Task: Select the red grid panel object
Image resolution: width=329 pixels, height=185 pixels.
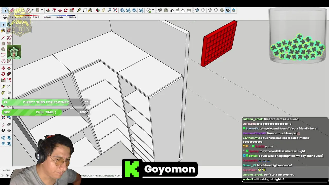Action: click(x=219, y=43)
